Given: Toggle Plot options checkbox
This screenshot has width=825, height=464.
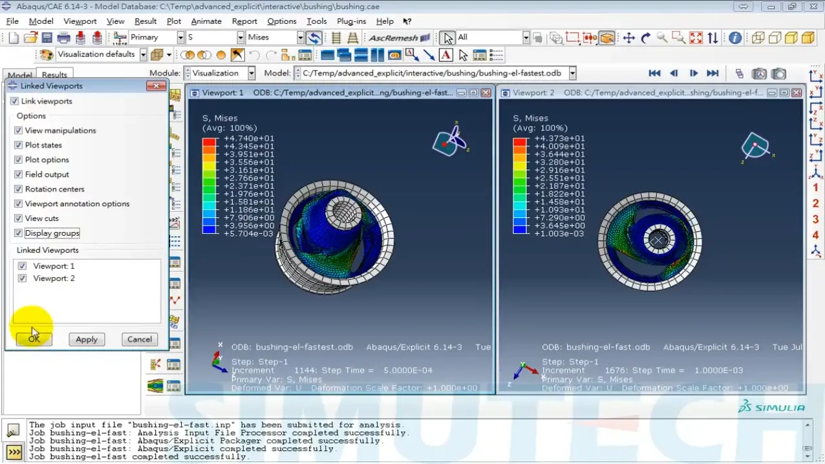Looking at the screenshot, I should 19,160.
